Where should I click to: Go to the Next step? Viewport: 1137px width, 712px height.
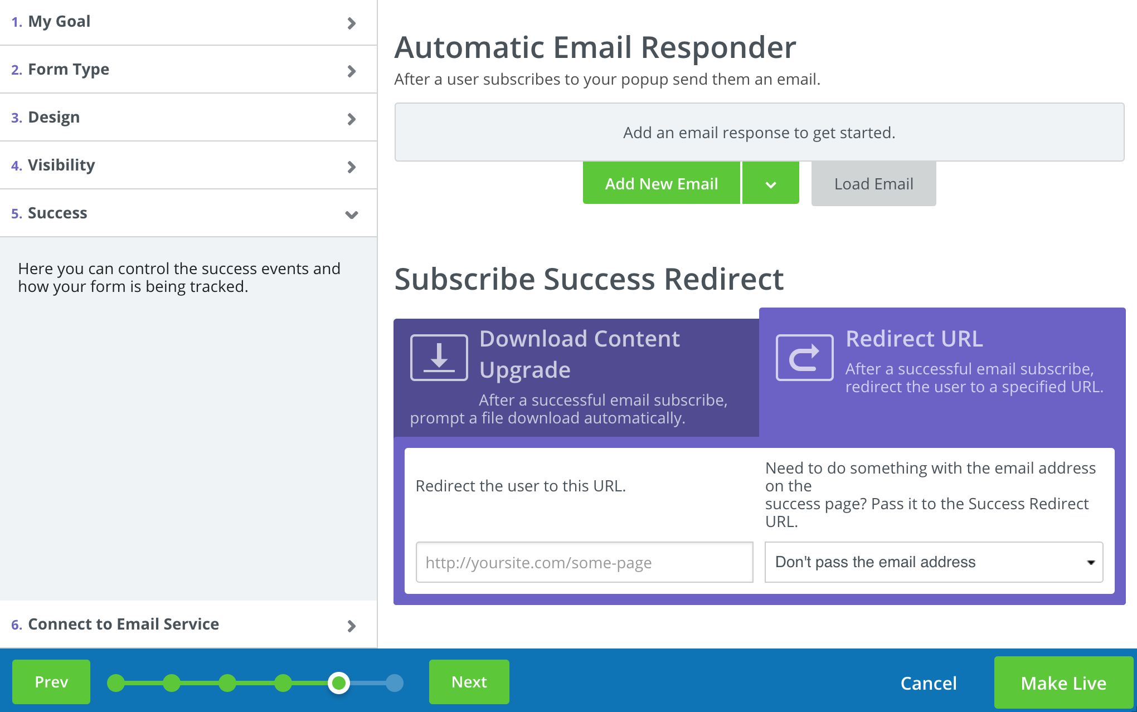(469, 682)
